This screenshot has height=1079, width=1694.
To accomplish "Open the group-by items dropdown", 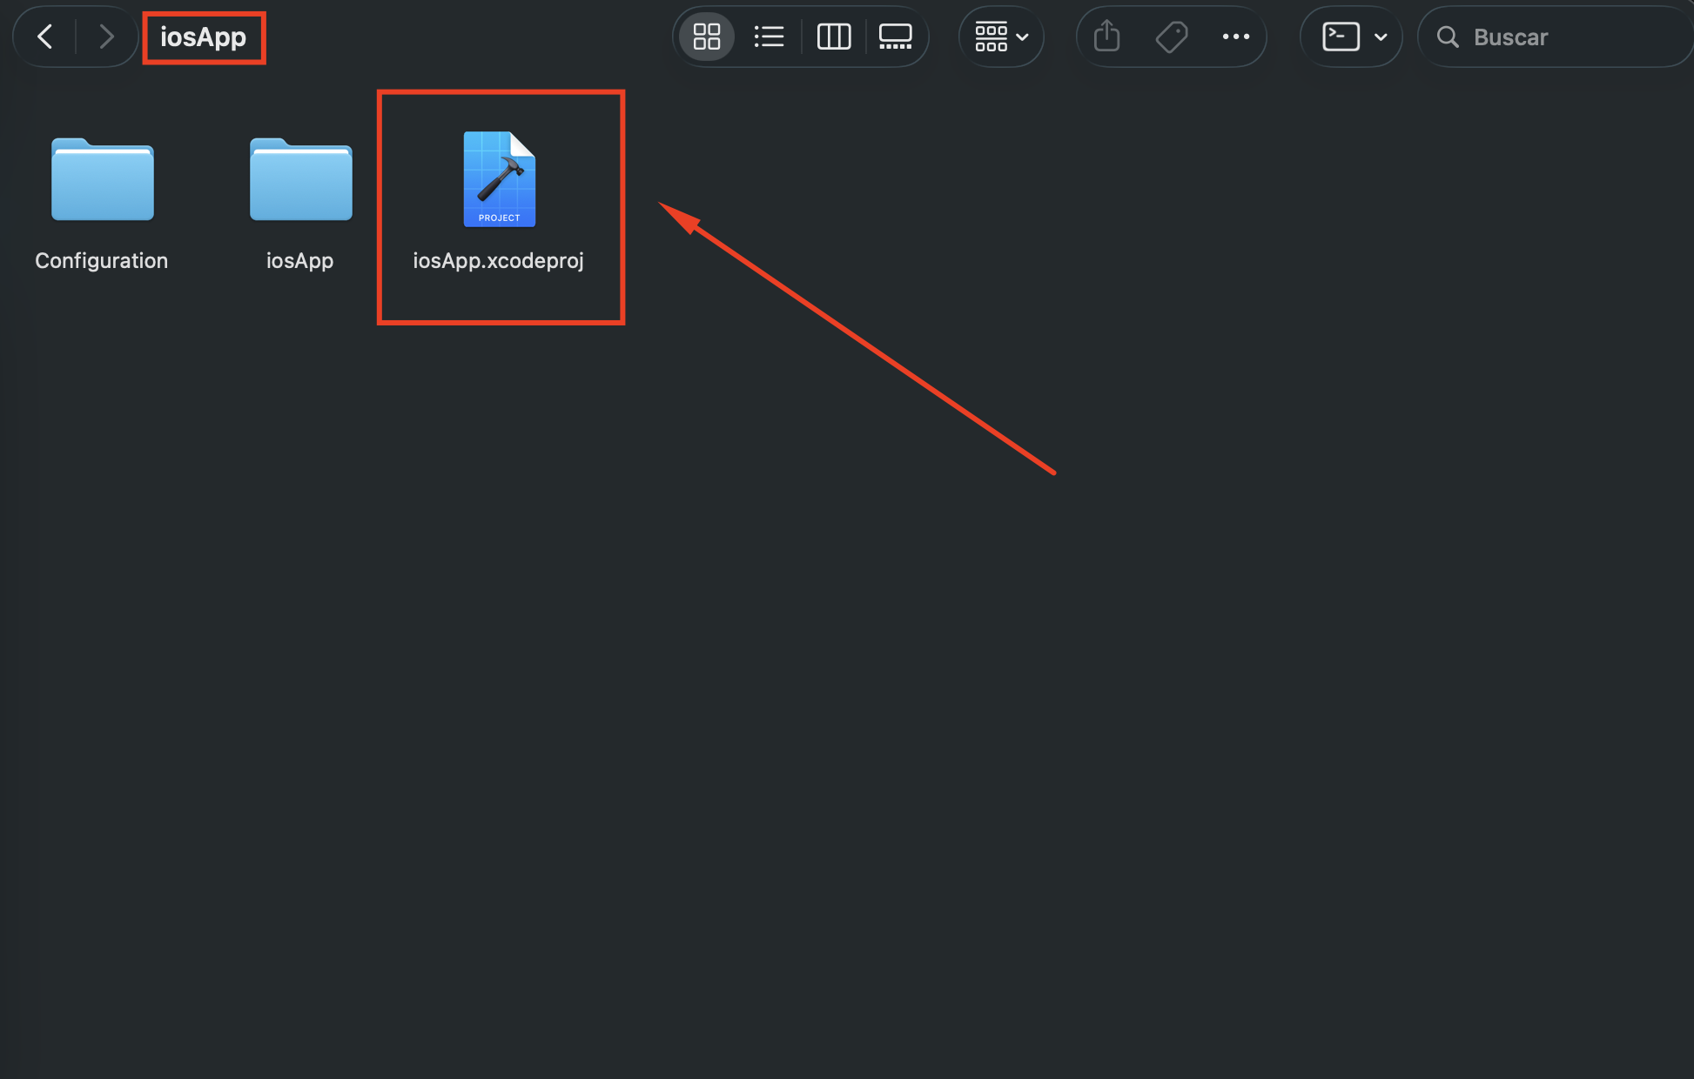I will pyautogui.click(x=1002, y=37).
